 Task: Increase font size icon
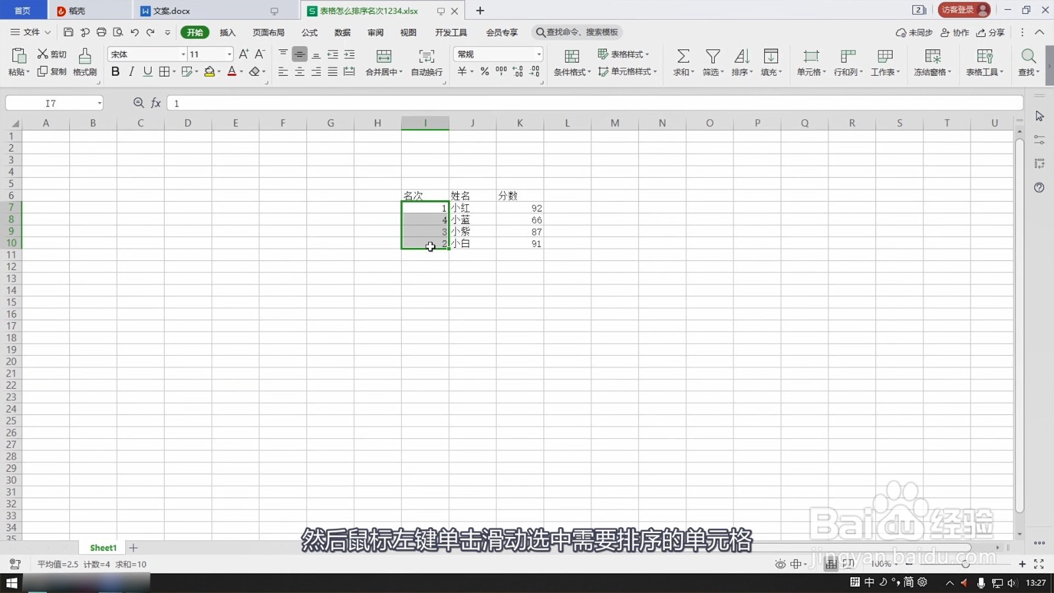click(x=244, y=54)
